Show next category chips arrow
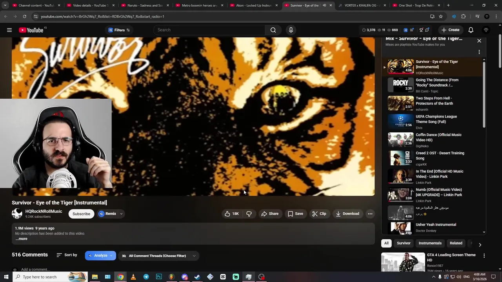 point(480,244)
